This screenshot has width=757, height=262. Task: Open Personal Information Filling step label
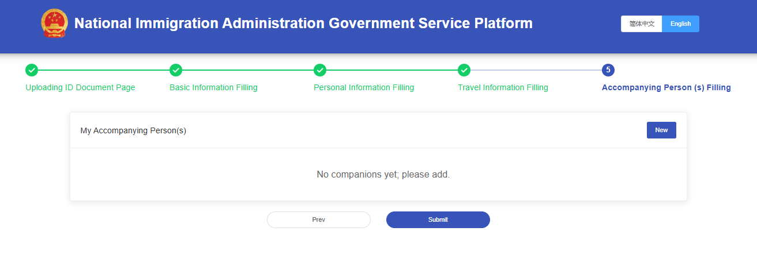[364, 88]
